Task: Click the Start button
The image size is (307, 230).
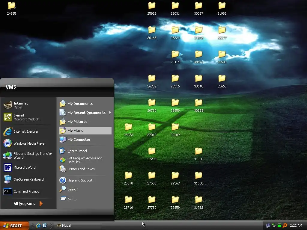Action: pyautogui.click(x=14, y=226)
